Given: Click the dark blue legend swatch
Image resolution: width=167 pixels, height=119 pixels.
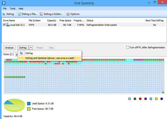Looking at the screenshot, I should coord(162,99).
